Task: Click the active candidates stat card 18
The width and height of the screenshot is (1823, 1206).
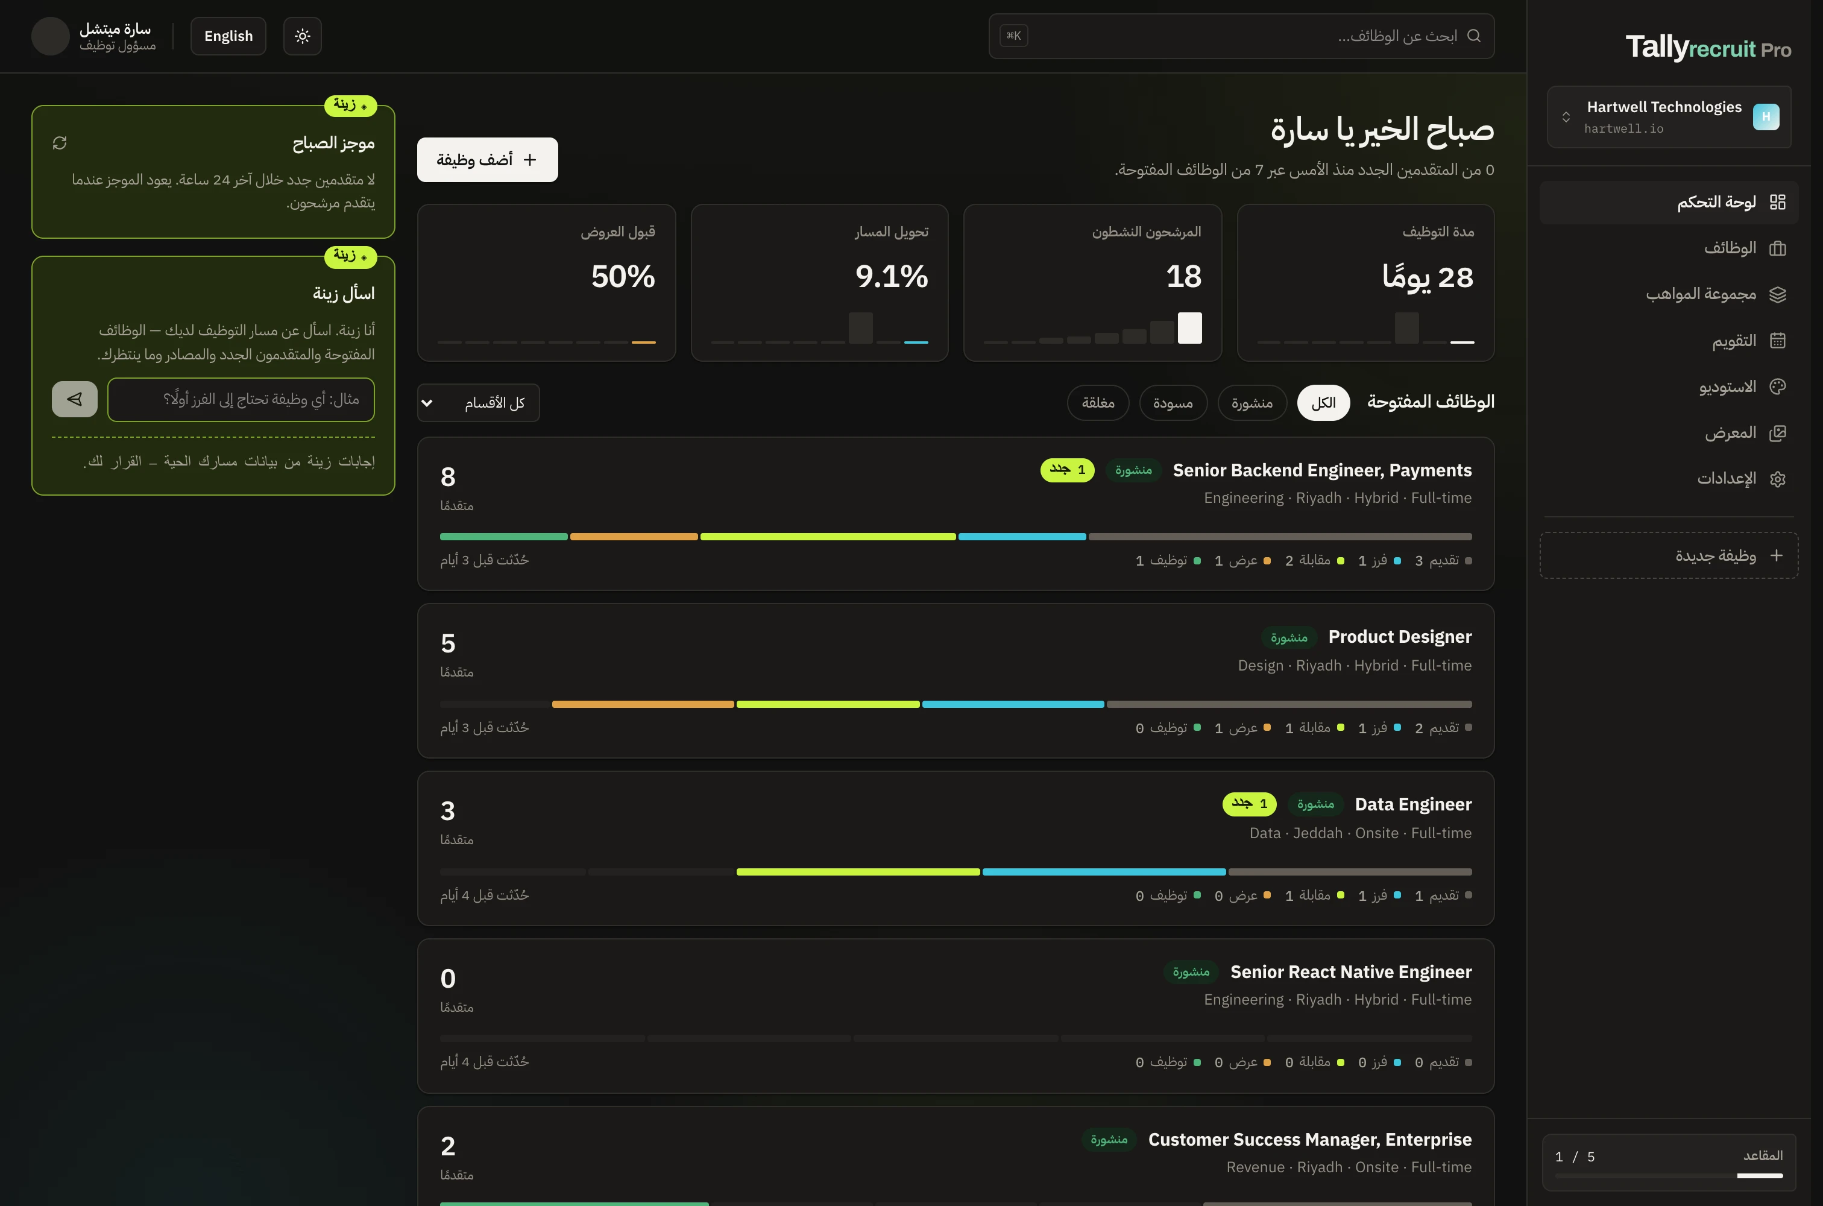Action: (1092, 282)
